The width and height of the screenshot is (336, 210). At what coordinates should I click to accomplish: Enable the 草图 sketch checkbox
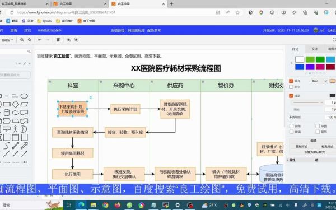pyautogui.click(x=318, y=126)
